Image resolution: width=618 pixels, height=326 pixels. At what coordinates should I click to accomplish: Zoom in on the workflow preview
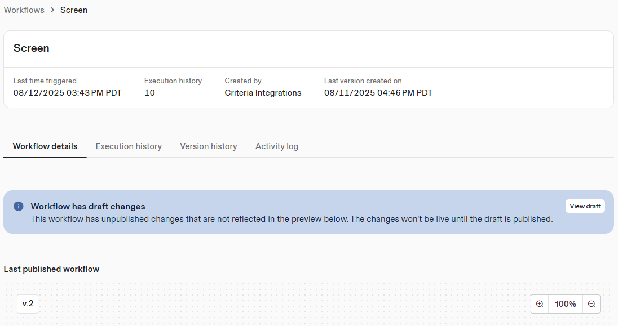coord(540,304)
